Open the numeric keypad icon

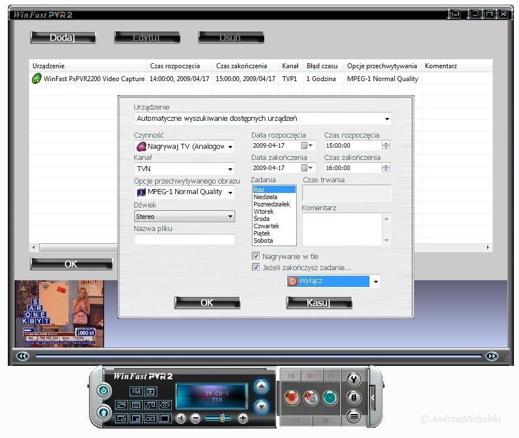tap(354, 416)
